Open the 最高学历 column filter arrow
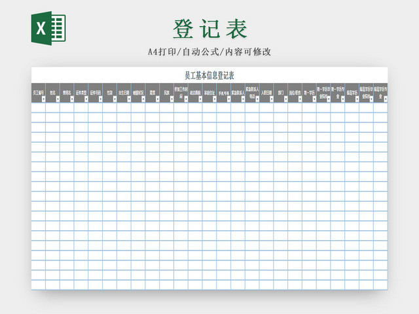 point(357,99)
